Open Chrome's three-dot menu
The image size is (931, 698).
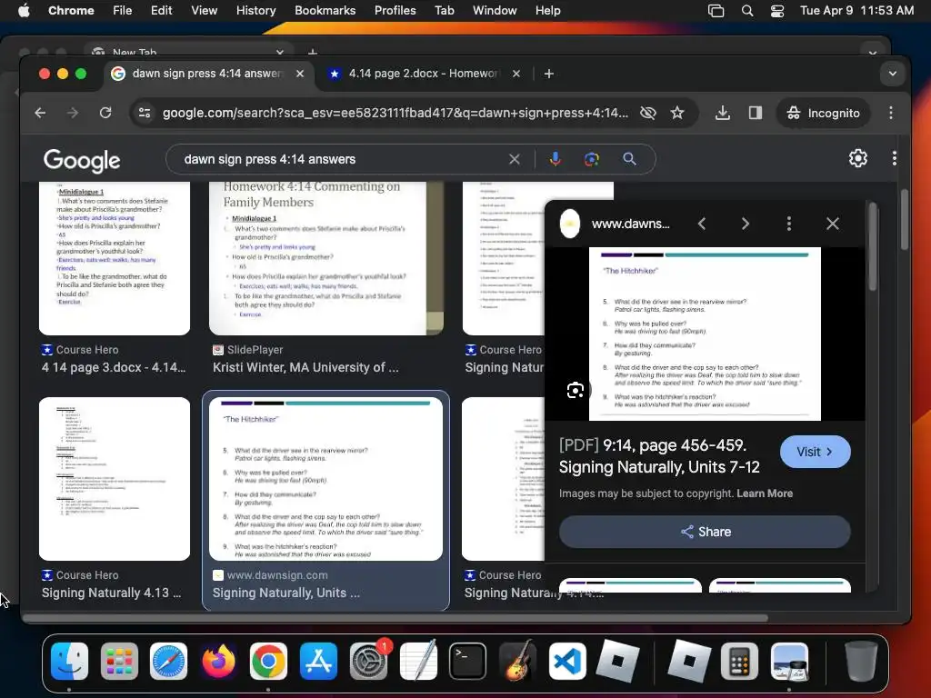click(891, 113)
